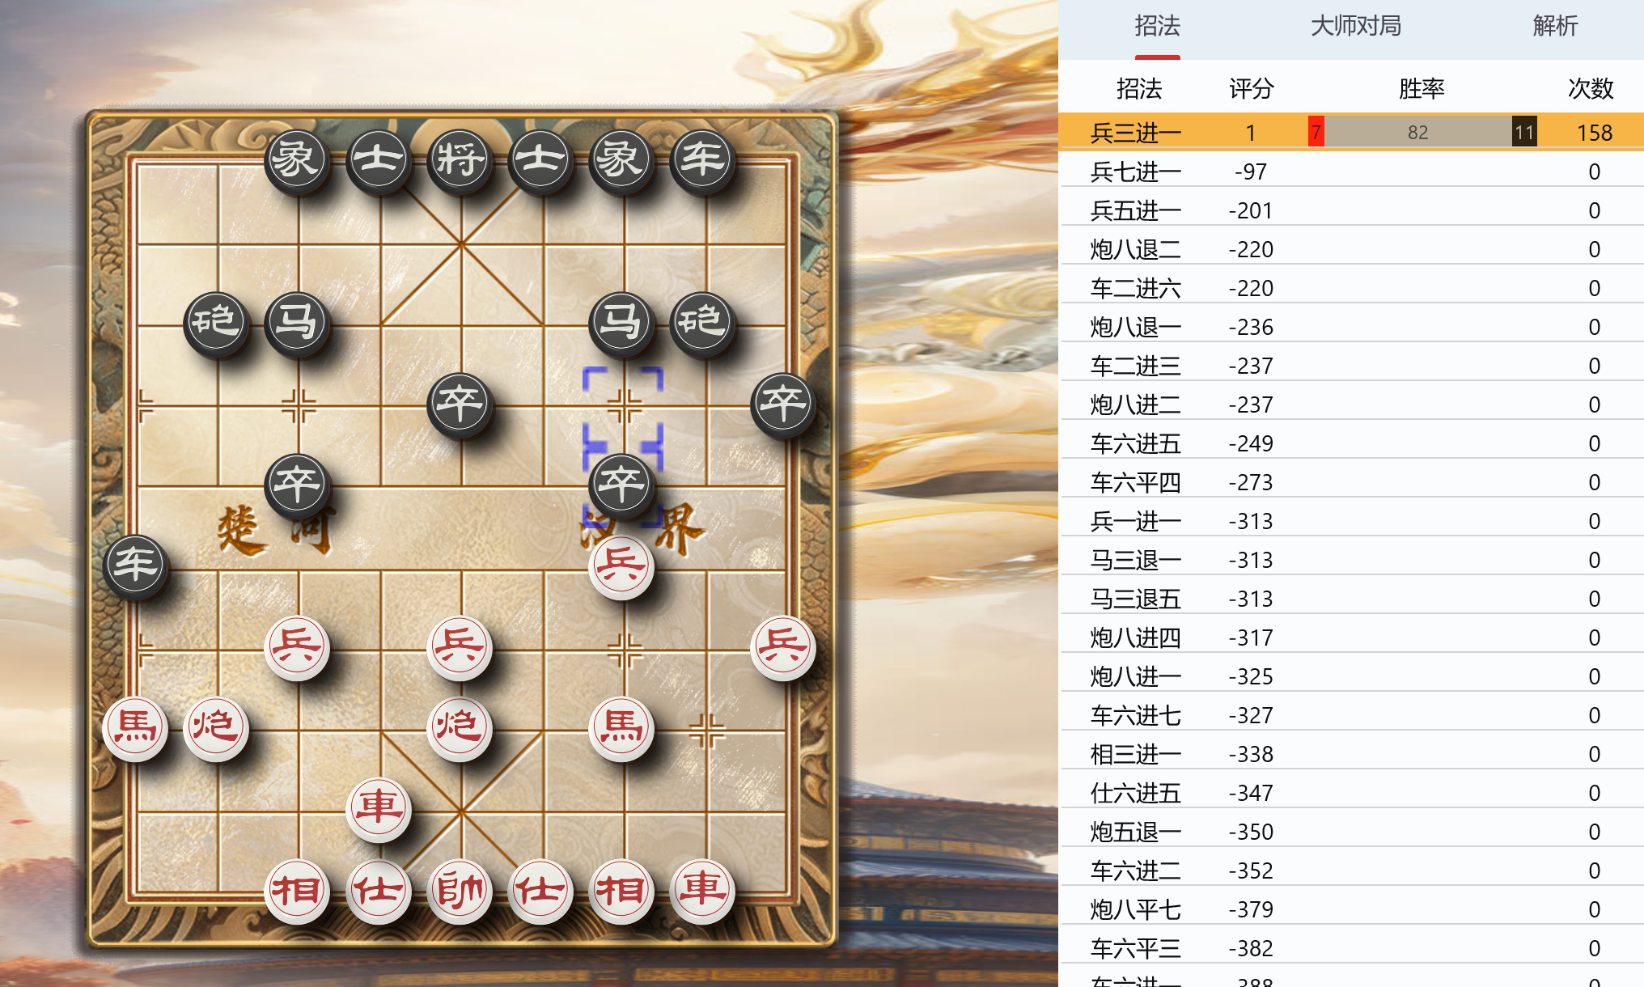Select the red 馬 horse on the left edge
1644x987 pixels.
pos(136,726)
